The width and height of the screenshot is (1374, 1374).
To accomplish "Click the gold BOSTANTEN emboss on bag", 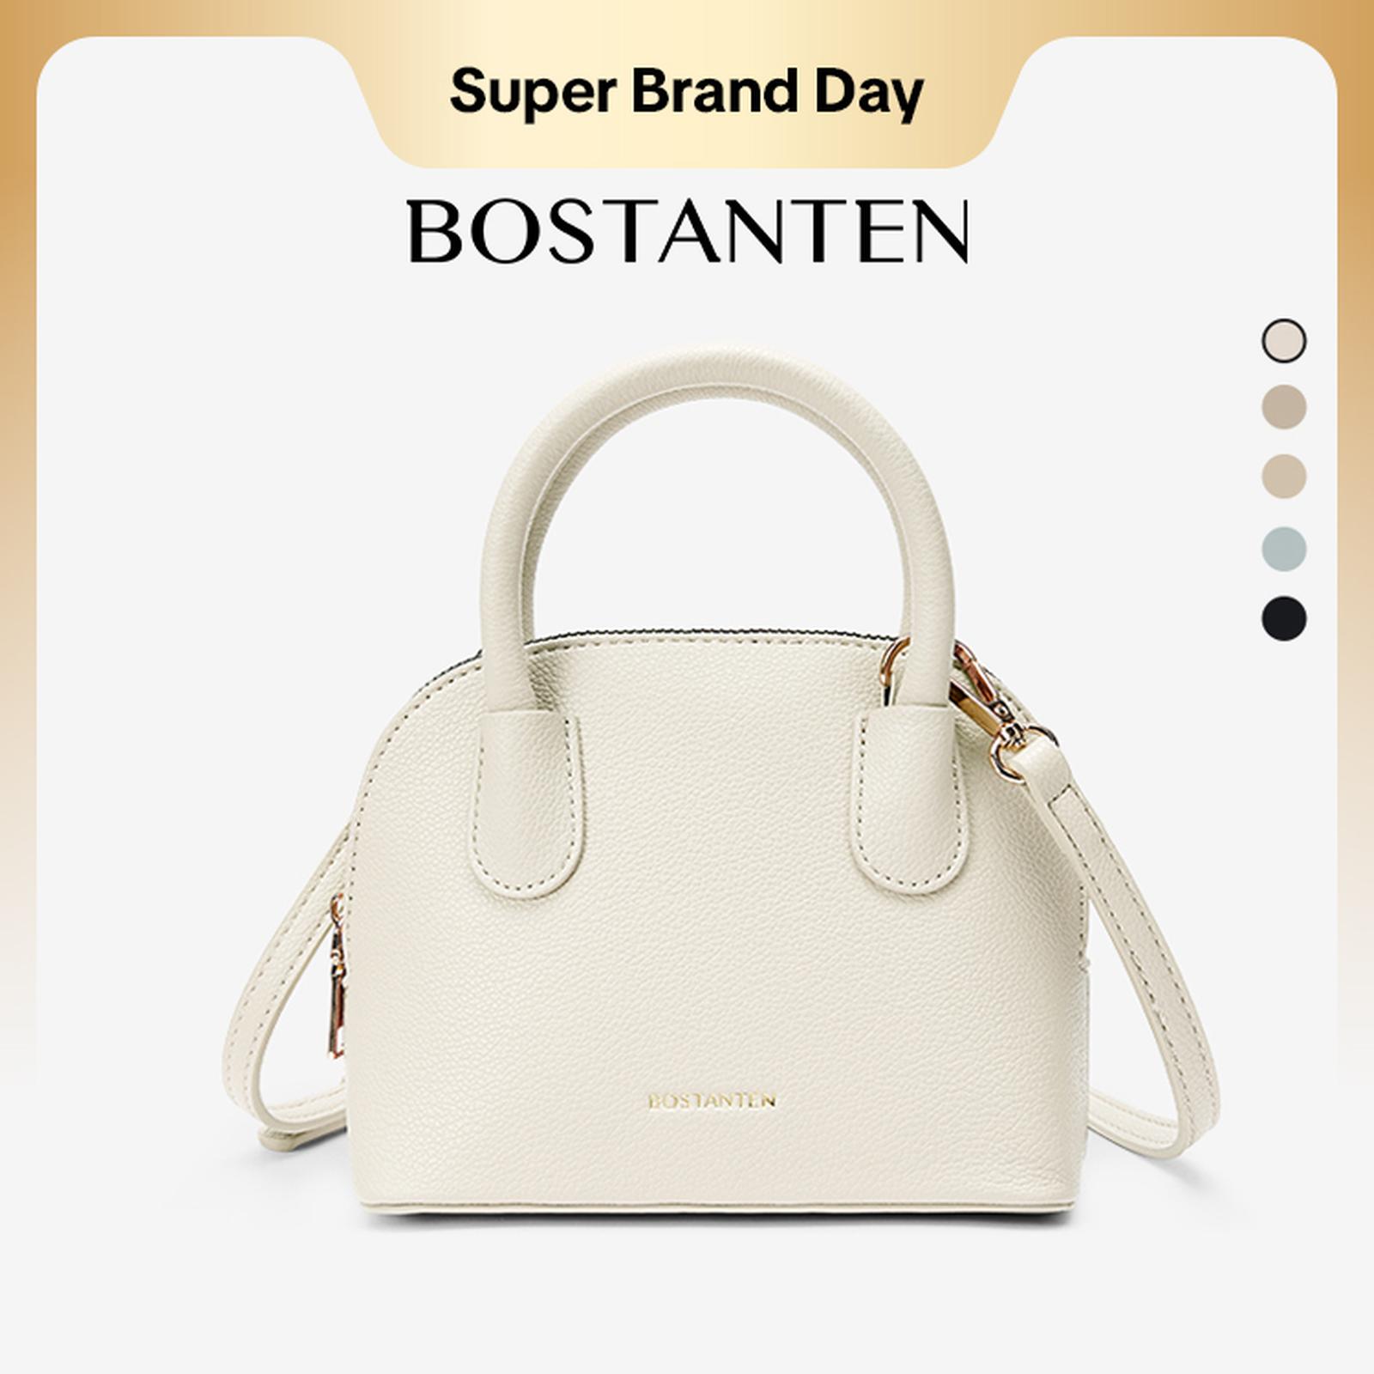I will tap(712, 1100).
